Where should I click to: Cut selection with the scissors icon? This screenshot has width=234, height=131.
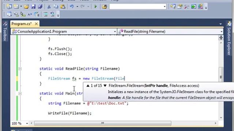coord(49,7)
